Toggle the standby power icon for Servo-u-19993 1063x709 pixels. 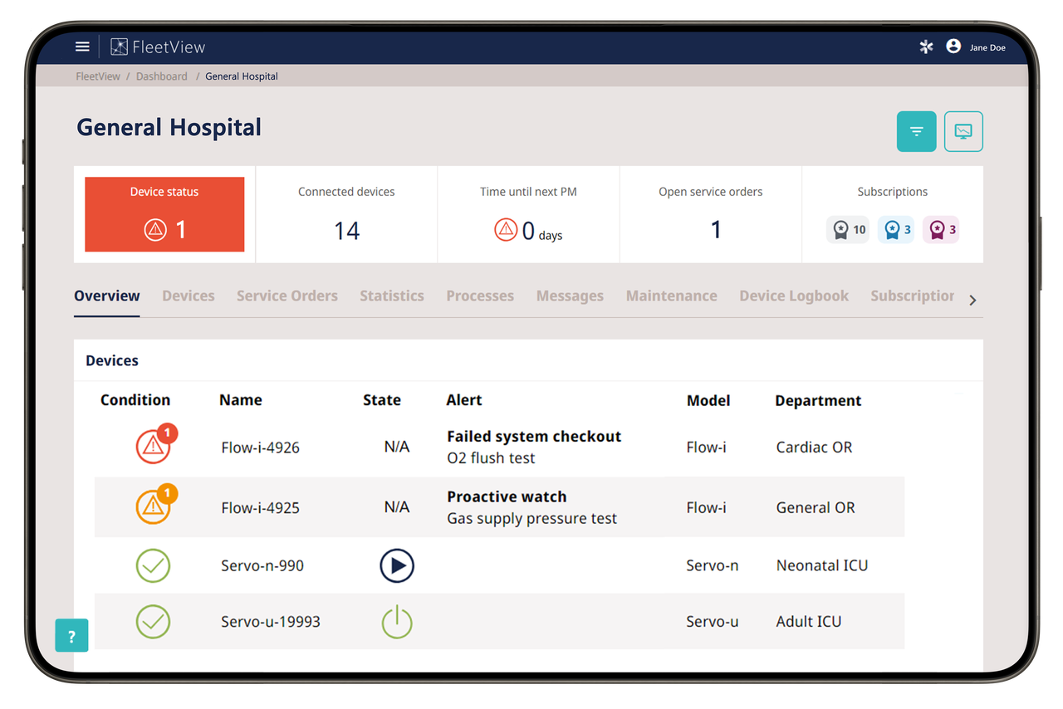[x=397, y=621]
